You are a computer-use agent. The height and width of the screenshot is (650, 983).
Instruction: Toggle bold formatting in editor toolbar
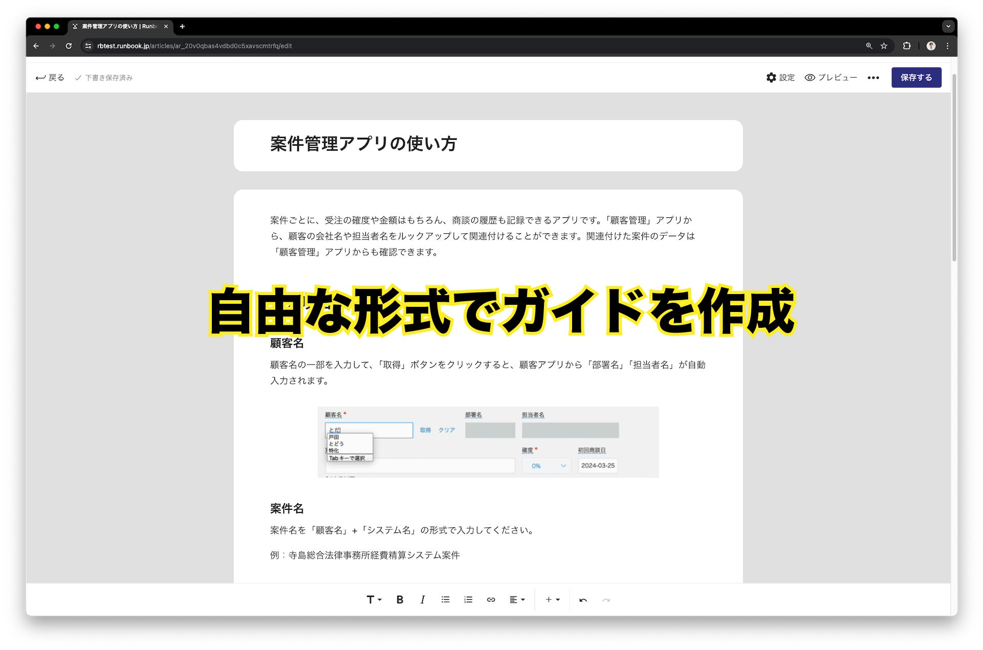[400, 599]
